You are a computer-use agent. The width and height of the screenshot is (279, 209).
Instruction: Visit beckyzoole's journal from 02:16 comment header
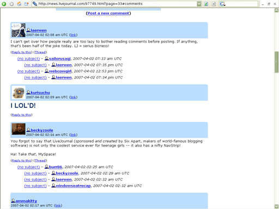(42, 130)
